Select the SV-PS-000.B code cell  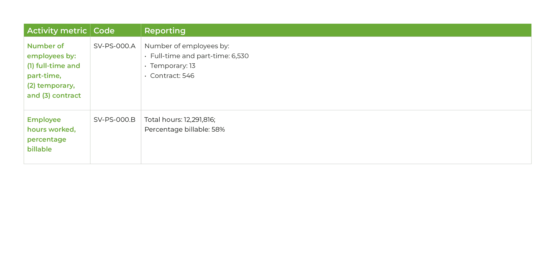tap(114, 120)
